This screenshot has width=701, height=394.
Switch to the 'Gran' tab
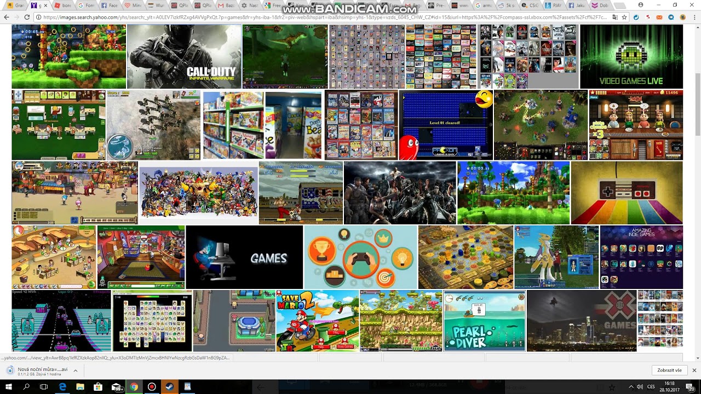pyautogui.click(x=15, y=5)
